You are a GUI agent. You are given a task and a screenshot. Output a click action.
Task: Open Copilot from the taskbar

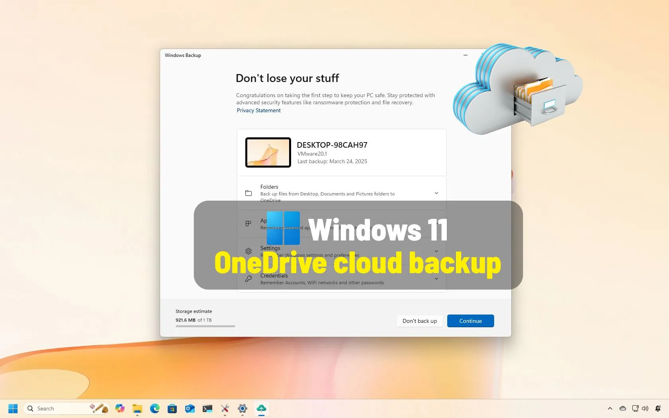(x=120, y=408)
